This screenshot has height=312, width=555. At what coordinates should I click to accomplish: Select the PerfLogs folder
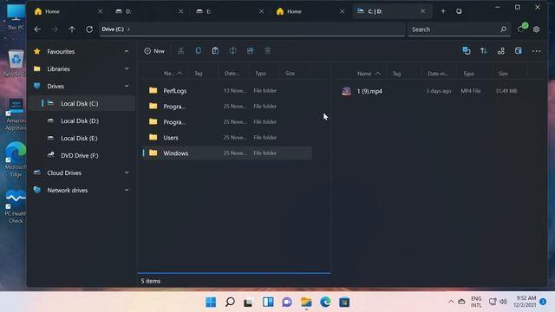(x=227, y=90)
